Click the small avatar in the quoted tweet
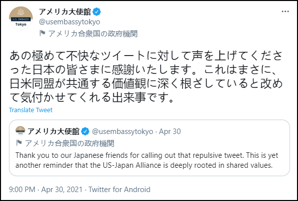This screenshot has height=201, width=298. pos(21,131)
